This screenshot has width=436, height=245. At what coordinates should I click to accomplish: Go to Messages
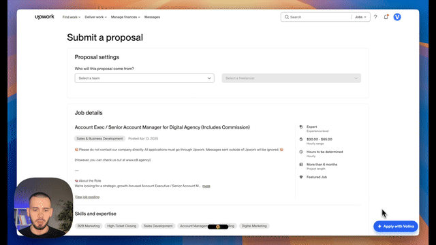[152, 17]
